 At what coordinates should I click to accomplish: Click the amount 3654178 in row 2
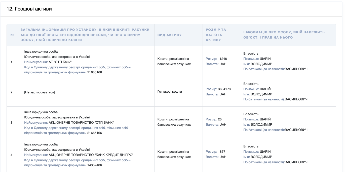point(224,89)
